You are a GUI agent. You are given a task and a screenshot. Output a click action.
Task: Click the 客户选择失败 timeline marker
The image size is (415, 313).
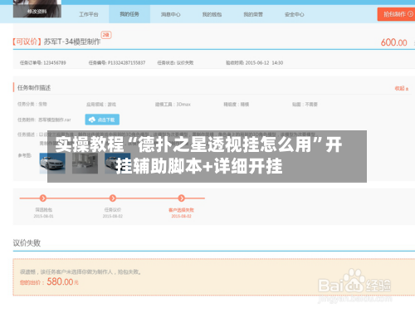click(x=182, y=198)
